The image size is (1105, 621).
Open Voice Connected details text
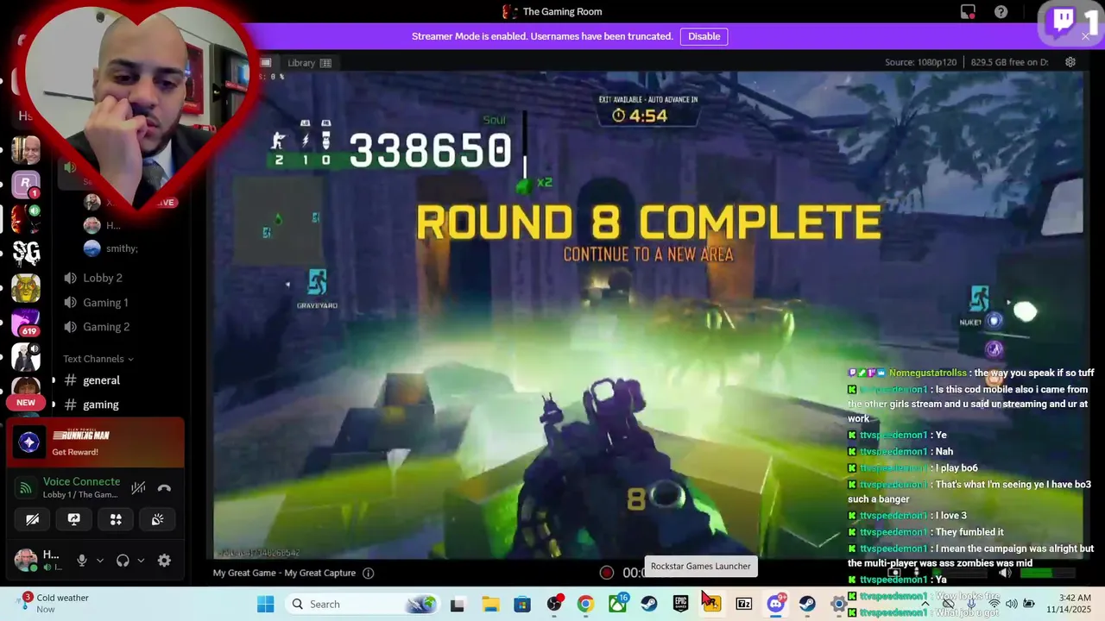pos(81,481)
